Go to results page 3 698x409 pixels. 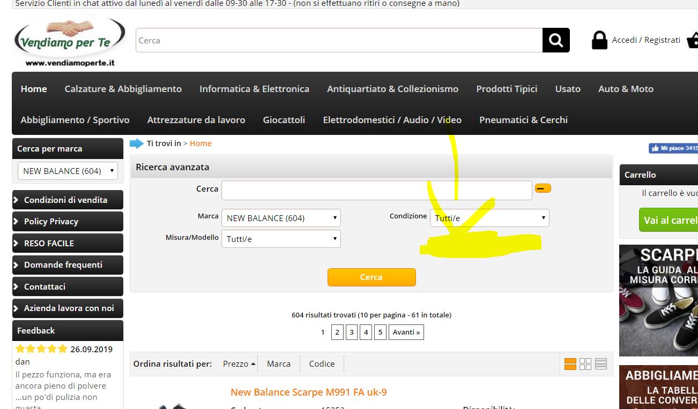[352, 332]
